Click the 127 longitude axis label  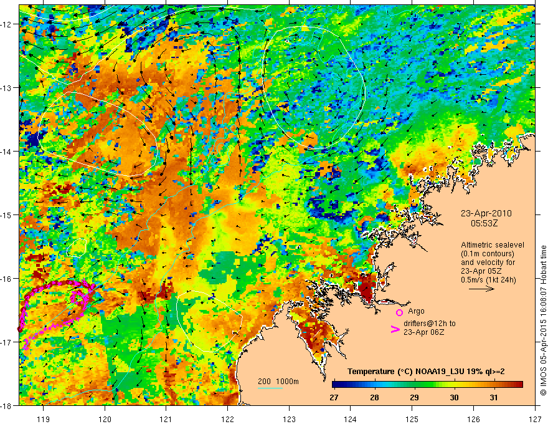click(x=535, y=420)
